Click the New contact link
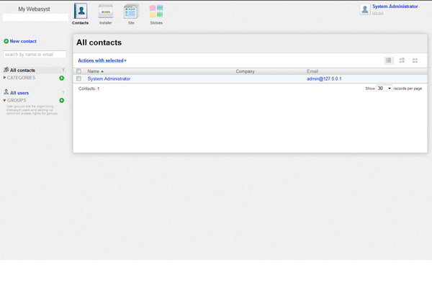Viewport: 432px width, 288px height. coord(23,42)
